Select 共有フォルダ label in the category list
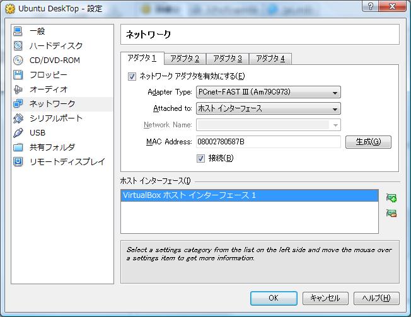The image size is (411, 317). (x=52, y=147)
